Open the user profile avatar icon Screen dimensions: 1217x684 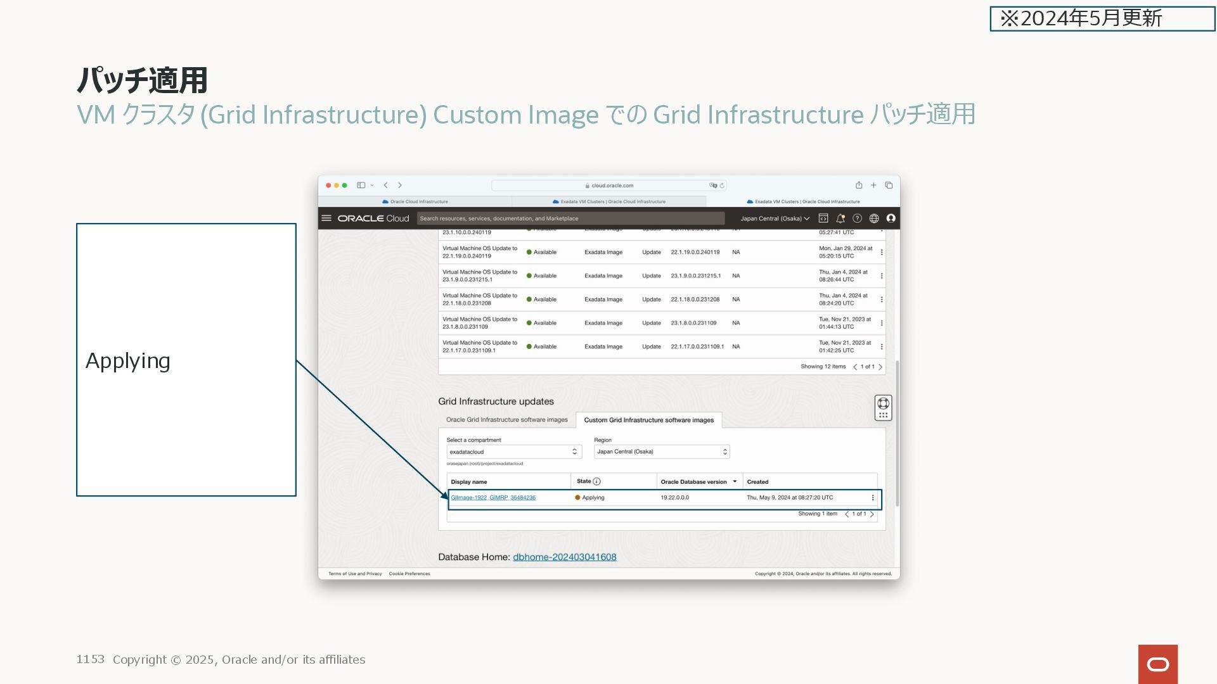[891, 218]
